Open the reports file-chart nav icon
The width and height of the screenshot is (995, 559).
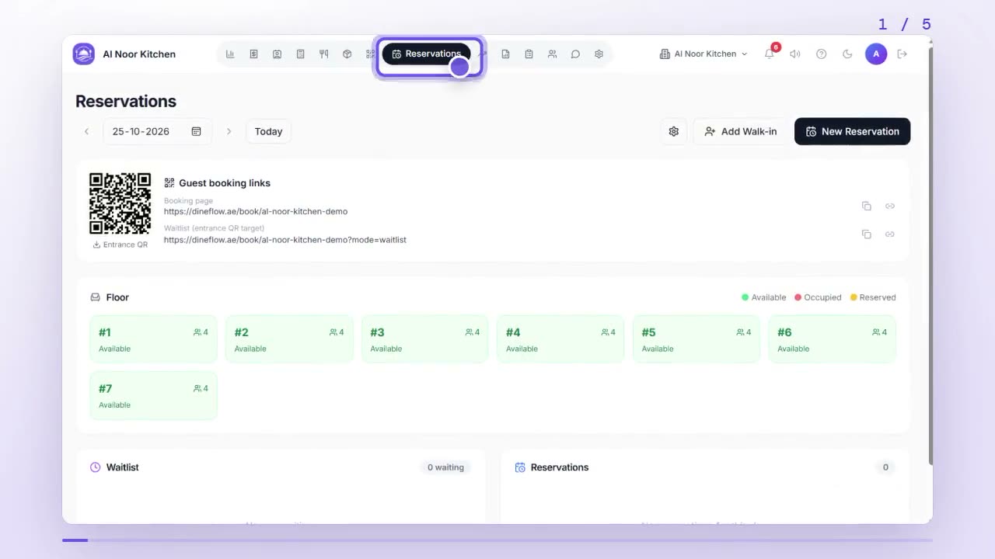click(505, 54)
